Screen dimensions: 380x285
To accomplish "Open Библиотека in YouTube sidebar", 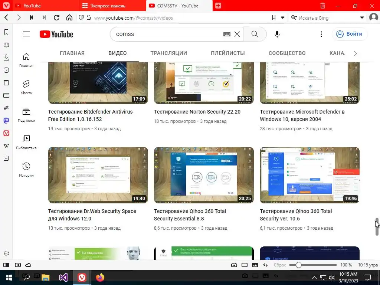I will click(26, 142).
